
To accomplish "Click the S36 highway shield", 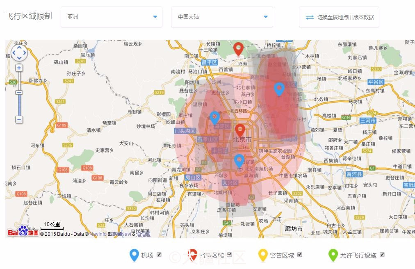I will click(13, 82).
